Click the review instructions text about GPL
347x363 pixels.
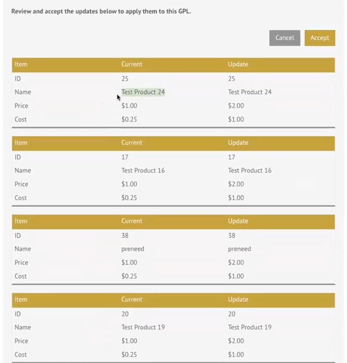pyautogui.click(x=101, y=11)
